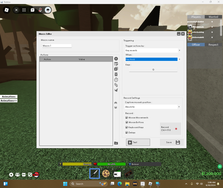
Task: Add a new action with the plus icon
Action: pos(116,59)
